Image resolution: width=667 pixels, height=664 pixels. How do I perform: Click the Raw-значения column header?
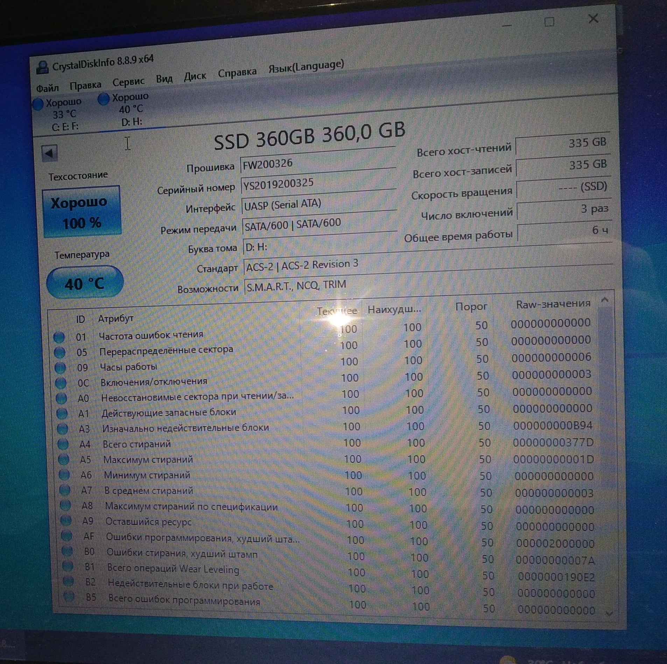pyautogui.click(x=553, y=304)
